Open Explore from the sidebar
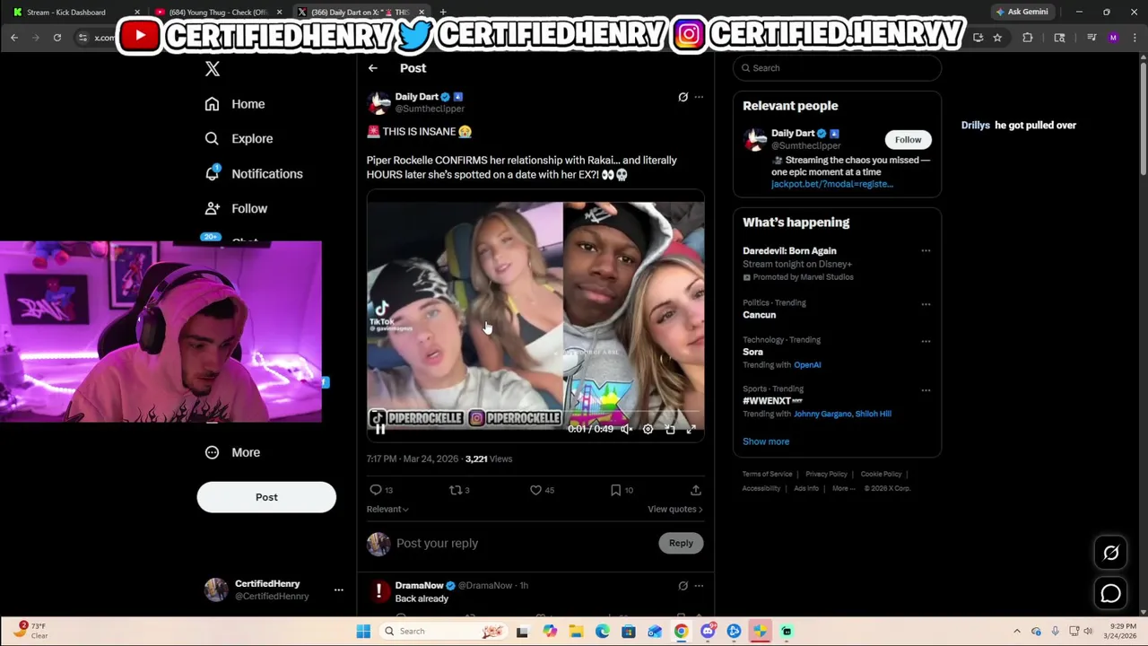This screenshot has width=1148, height=646. [239, 139]
